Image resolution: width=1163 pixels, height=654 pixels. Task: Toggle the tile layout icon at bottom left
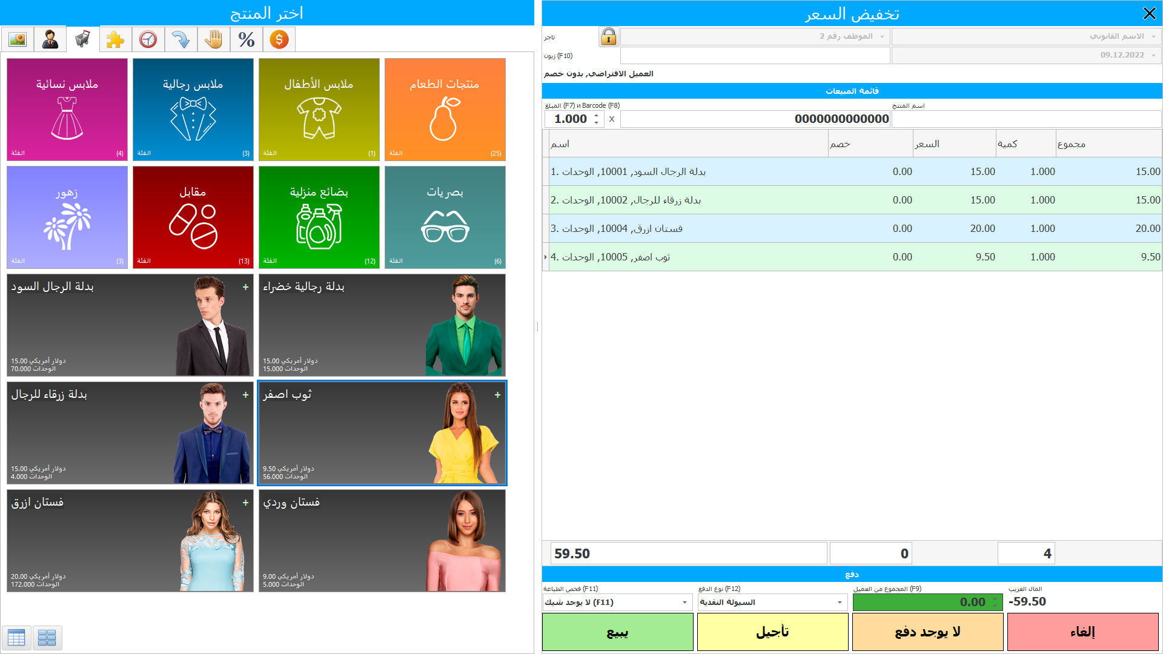[x=48, y=638]
